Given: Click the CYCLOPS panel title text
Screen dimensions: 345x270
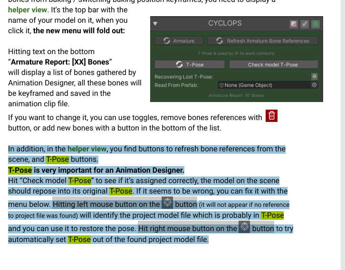Looking at the screenshot, I should click(225, 23).
